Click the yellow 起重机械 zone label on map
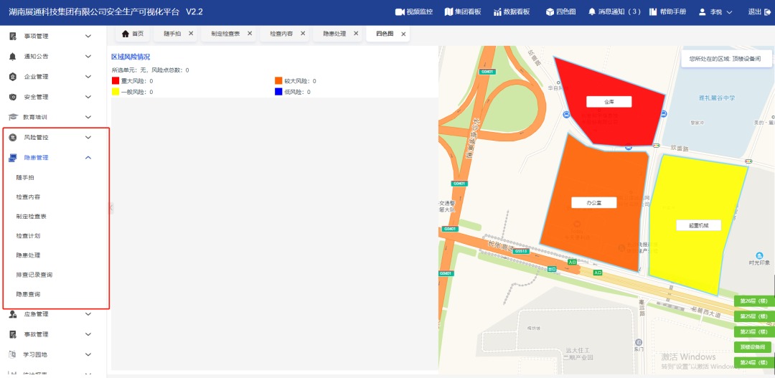 click(698, 225)
